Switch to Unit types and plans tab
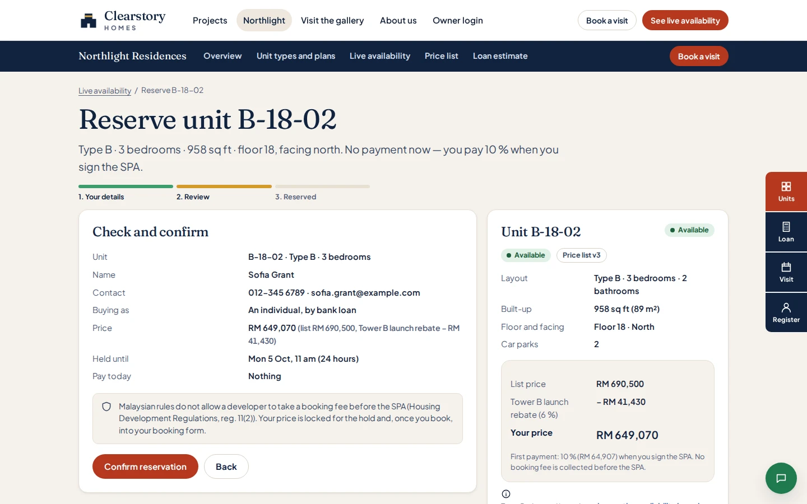Viewport: 807px width, 504px height. 296,56
